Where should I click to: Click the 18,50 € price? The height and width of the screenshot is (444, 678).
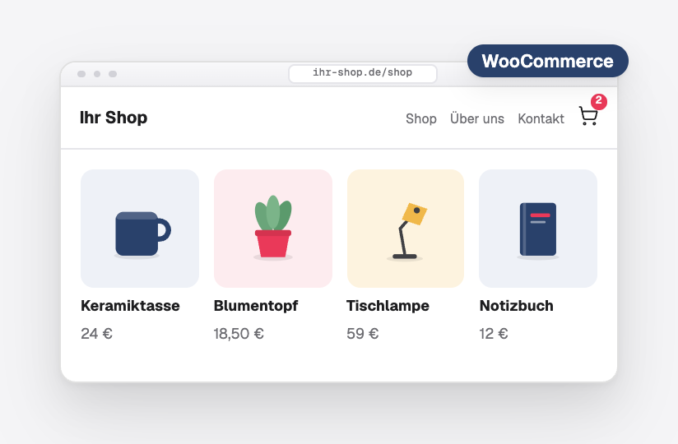tap(239, 334)
